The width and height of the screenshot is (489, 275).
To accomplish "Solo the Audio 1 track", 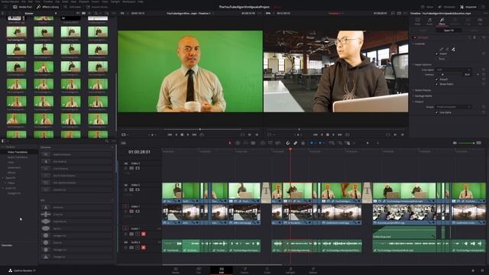I will coord(138,234).
